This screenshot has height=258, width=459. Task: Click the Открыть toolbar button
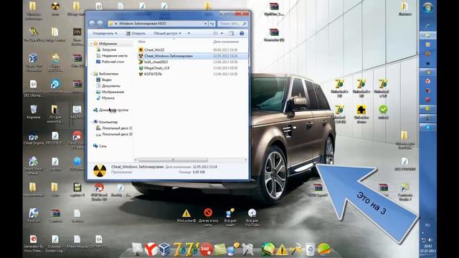click(136, 34)
